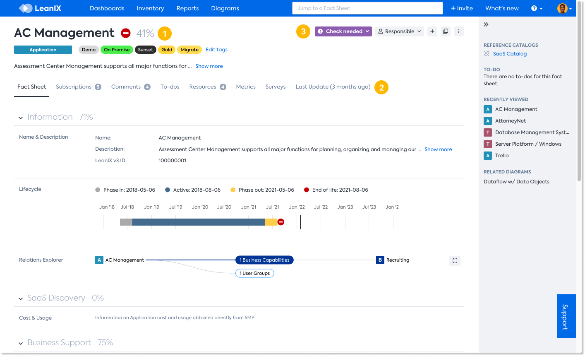Screen dimensions: 585x356
Task: Open the Inventory menu
Action: click(150, 8)
